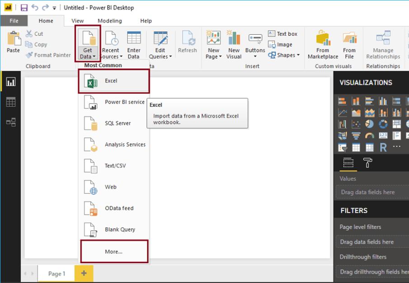409x283 pixels.
Task: Click the ellipsis to import custom visual
Action: click(x=397, y=146)
